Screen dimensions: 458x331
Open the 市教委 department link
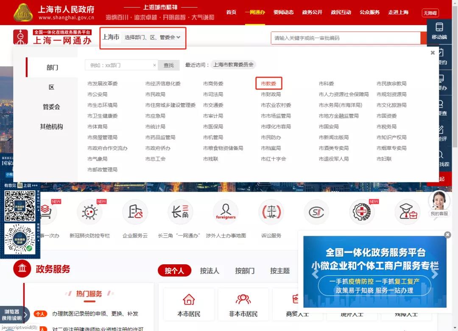[x=268, y=84]
